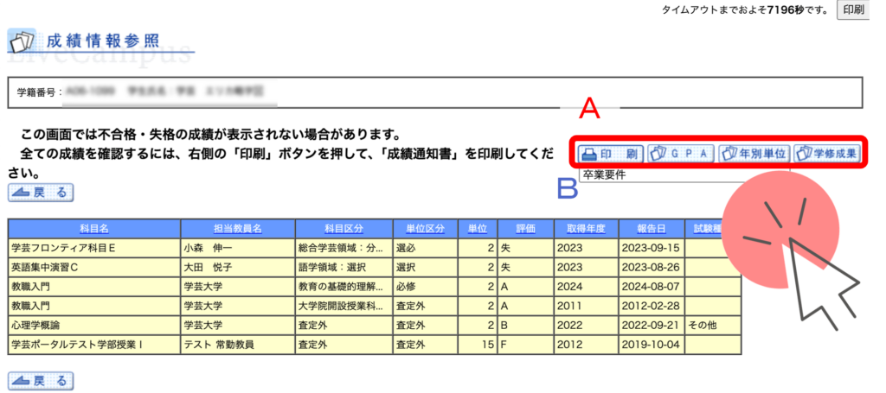The width and height of the screenshot is (886, 393).
Task: Click the 成績情報参照 page title icon
Action: click(22, 41)
